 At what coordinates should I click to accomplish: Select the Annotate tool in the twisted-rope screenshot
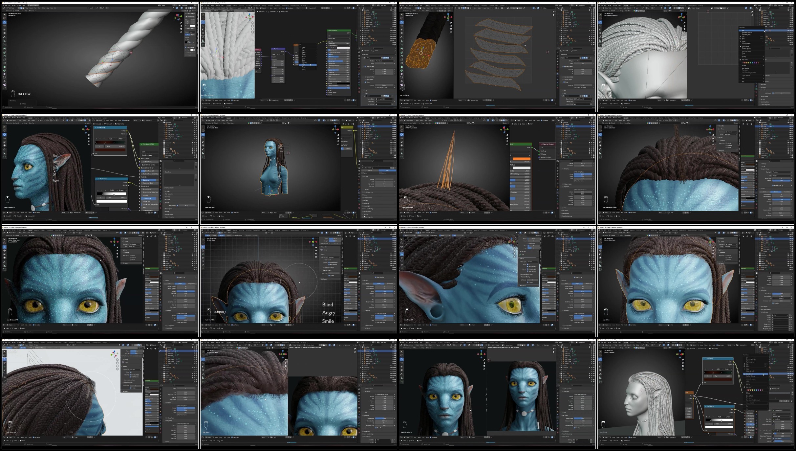point(5,37)
